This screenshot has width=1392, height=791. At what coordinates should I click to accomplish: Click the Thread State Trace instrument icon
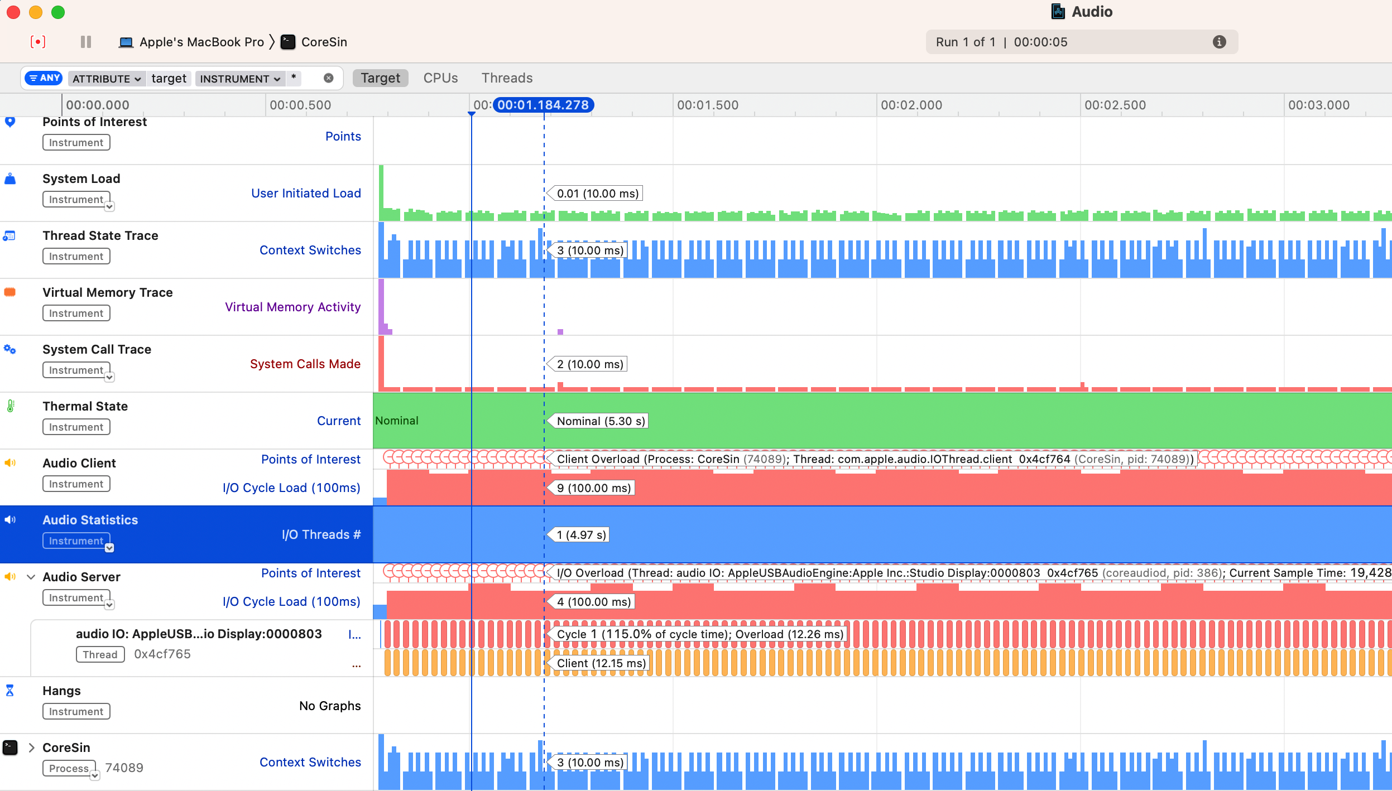tap(8, 235)
